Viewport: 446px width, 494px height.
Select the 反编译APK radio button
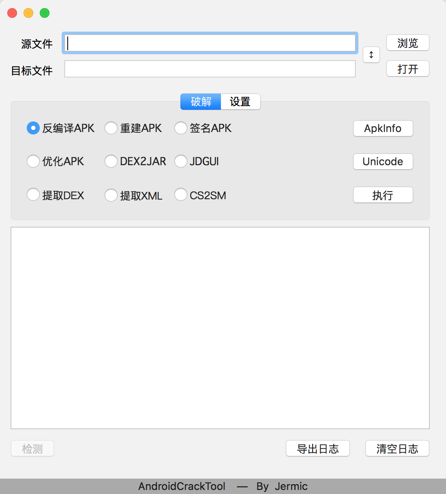pyautogui.click(x=33, y=128)
